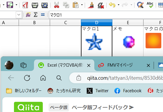This screenshot has height=112, width=163.
Task: Click the メモ cell text
Action: tap(118, 29)
